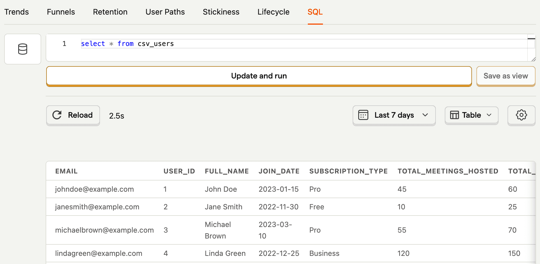
Task: Click the 2.5s query time label
Action: [117, 116]
